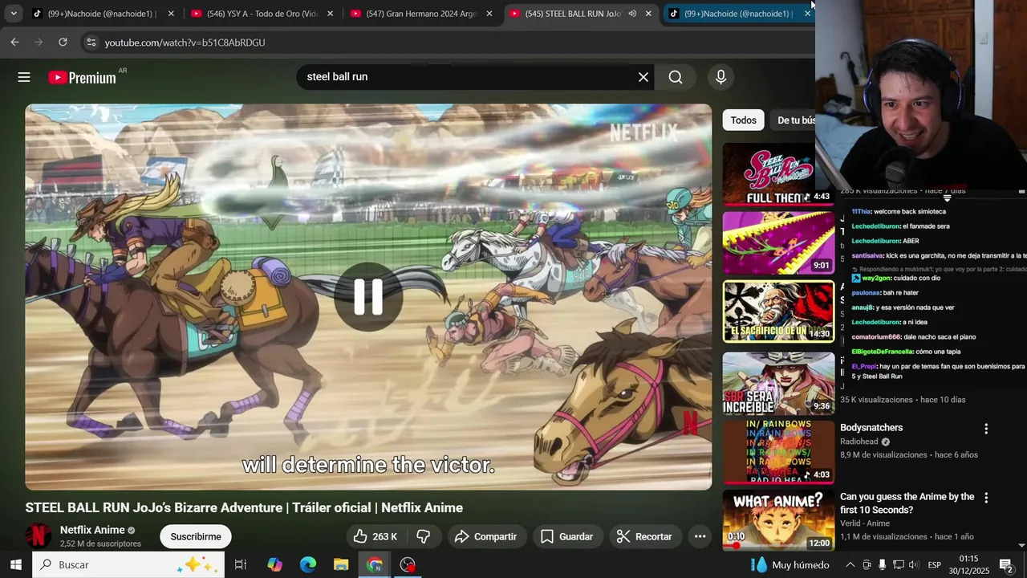Viewport: 1027px width, 578px height.
Task: Start voice search with the microphone
Action: (x=721, y=77)
